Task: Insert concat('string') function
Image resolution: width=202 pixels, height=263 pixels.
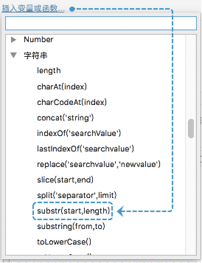Action: point(65,118)
